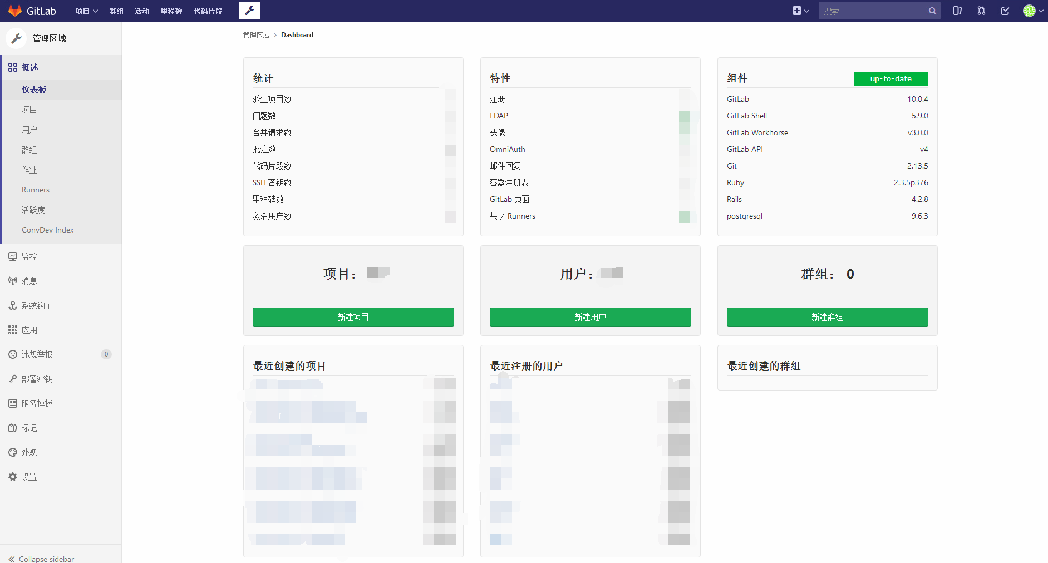Viewport: 1048px width, 563px height.
Task: Click the GitLab version 10.0.4 value
Action: point(918,99)
